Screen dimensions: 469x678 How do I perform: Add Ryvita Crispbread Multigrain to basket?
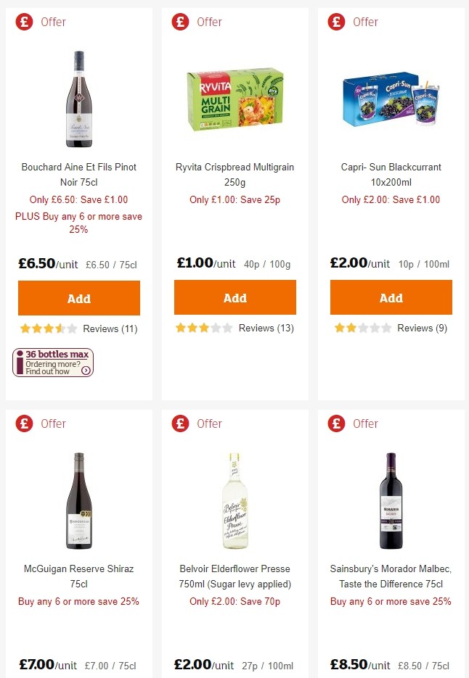pyautogui.click(x=234, y=297)
